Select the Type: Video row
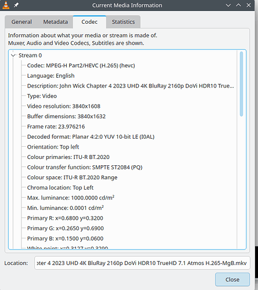 (42, 96)
